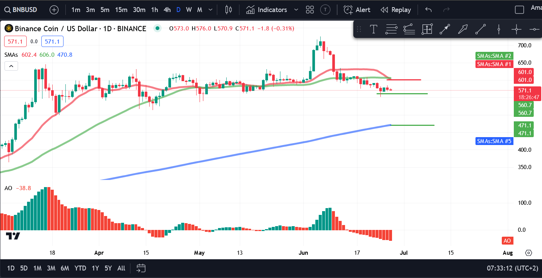Image resolution: width=542 pixels, height=278 pixels.
Task: Select the 3m timeframe
Action: 90,10
